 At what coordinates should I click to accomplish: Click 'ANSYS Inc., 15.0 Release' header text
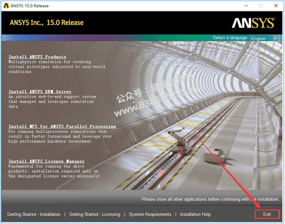pos(47,23)
